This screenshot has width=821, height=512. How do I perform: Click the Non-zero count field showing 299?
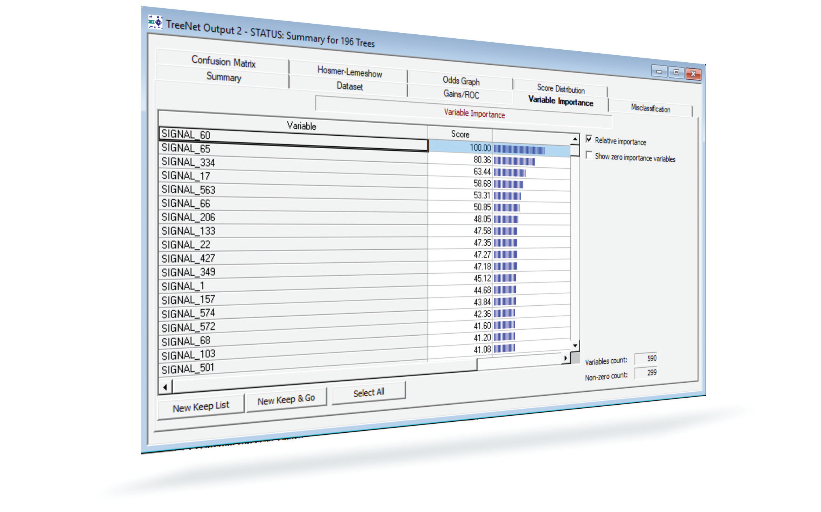646,373
